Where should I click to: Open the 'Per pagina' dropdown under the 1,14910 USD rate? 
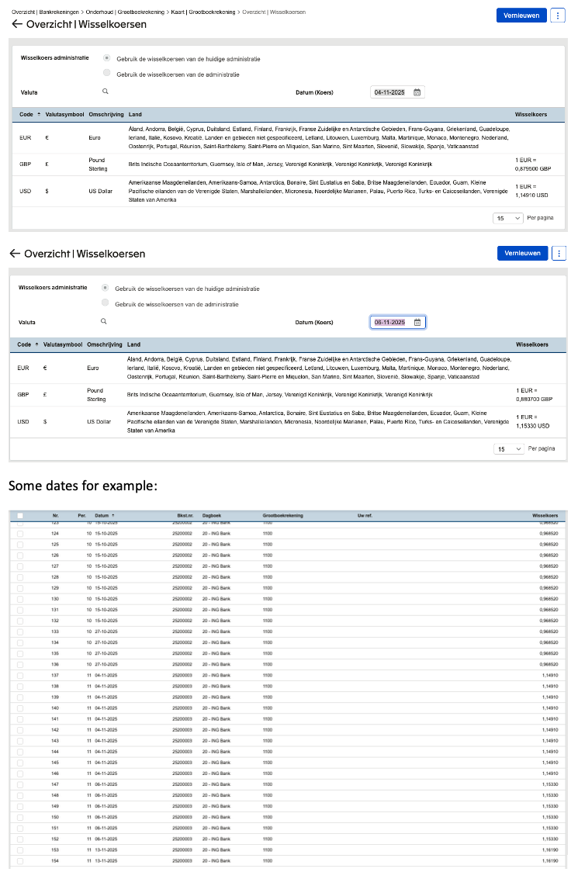[x=508, y=218]
